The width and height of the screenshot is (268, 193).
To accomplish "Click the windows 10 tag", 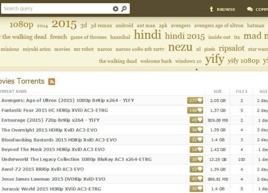I will (188, 61).
